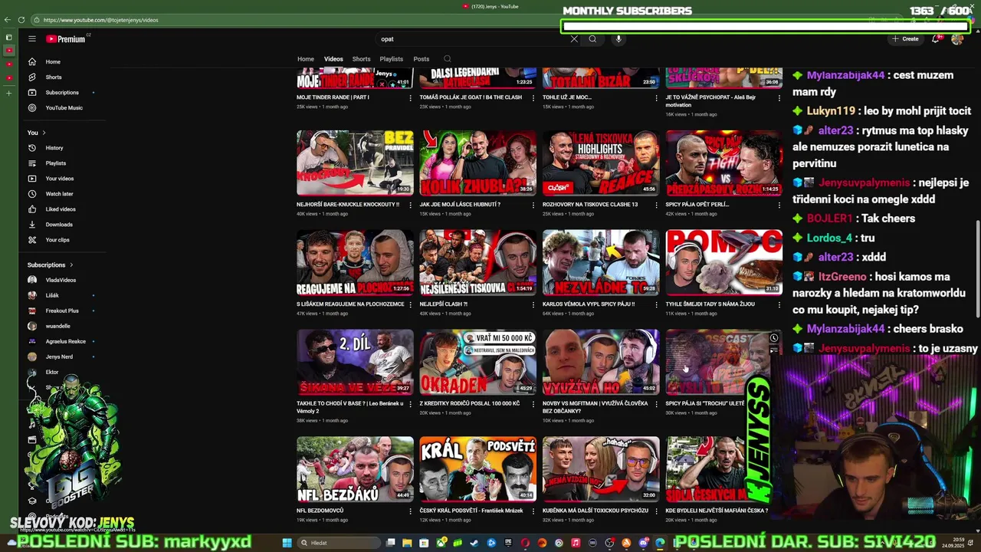Open the channel Playlists tab

pos(392,59)
